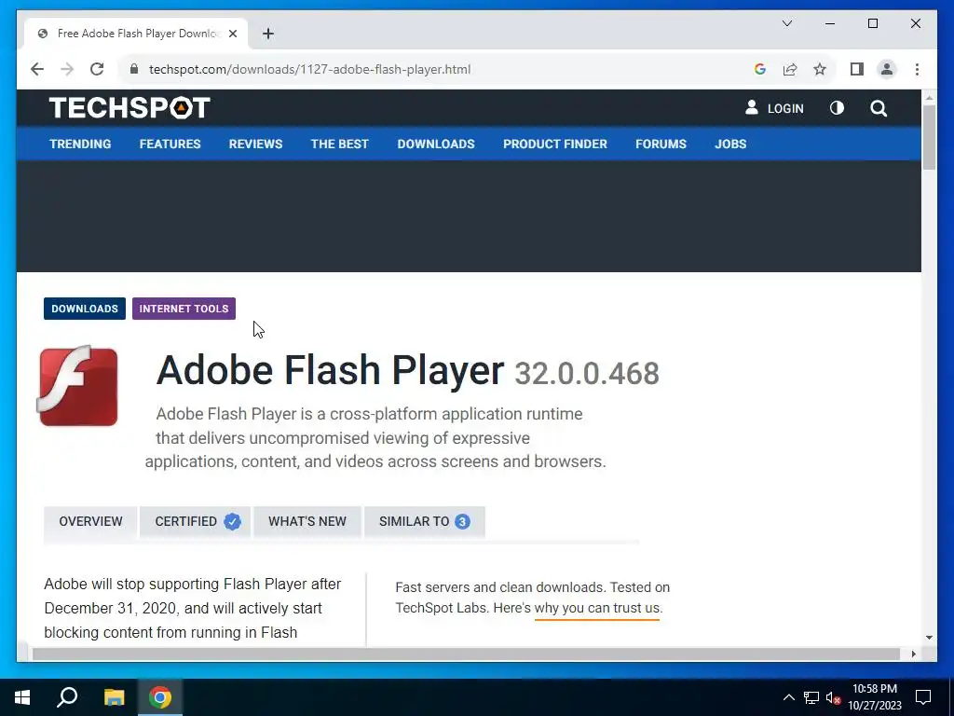Show hidden system tray icons

[x=788, y=697]
